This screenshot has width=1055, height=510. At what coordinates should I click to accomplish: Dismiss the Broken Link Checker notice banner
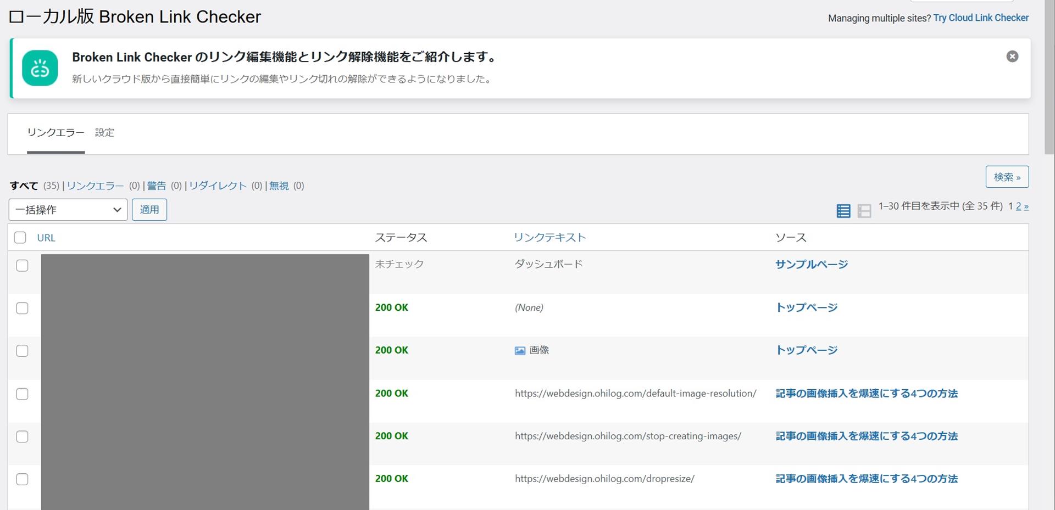tap(1012, 57)
